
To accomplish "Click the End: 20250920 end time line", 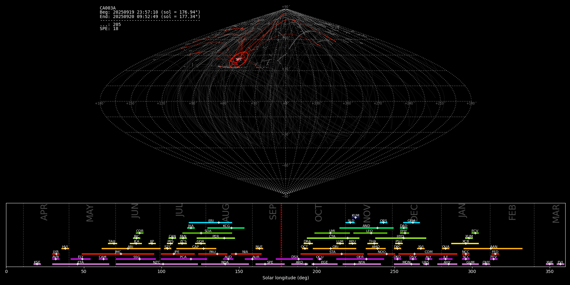I will pyautogui.click(x=150, y=16).
